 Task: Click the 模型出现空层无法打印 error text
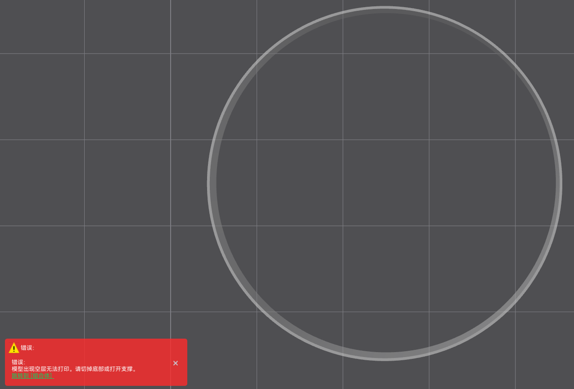pos(42,369)
